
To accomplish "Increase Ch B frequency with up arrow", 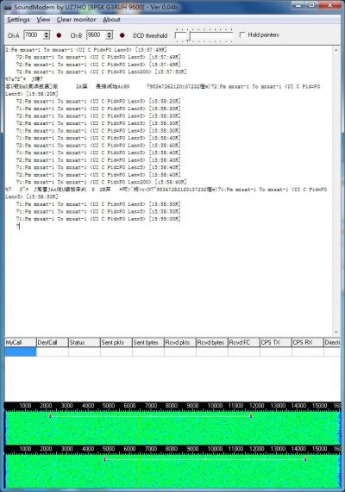I will pos(110,33).
